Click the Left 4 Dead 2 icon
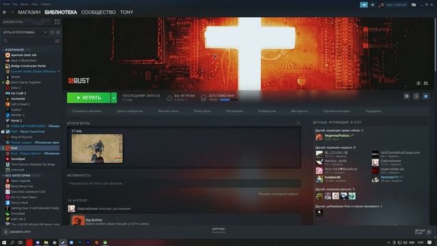Screen dimensions: 437x246 (8, 105)
